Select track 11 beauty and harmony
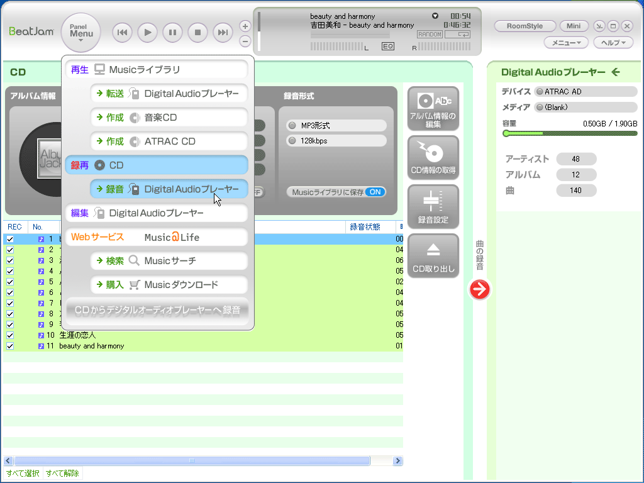The height and width of the screenshot is (483, 644). coord(203,346)
